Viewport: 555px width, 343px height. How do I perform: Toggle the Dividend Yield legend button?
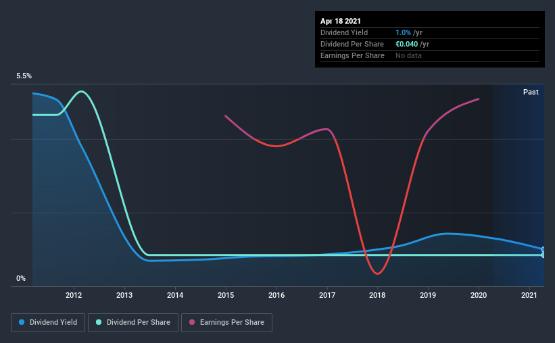pos(48,323)
